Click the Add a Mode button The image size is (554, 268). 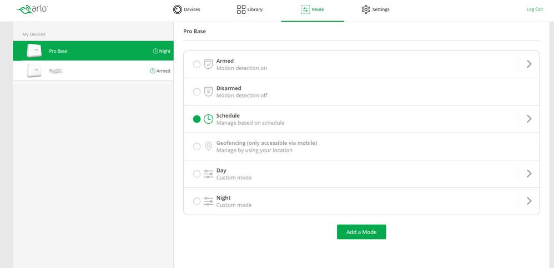pyautogui.click(x=361, y=232)
